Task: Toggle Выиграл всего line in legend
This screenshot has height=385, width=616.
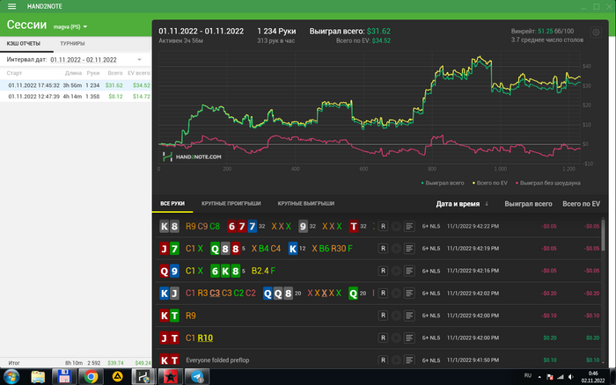Action: tap(443, 183)
